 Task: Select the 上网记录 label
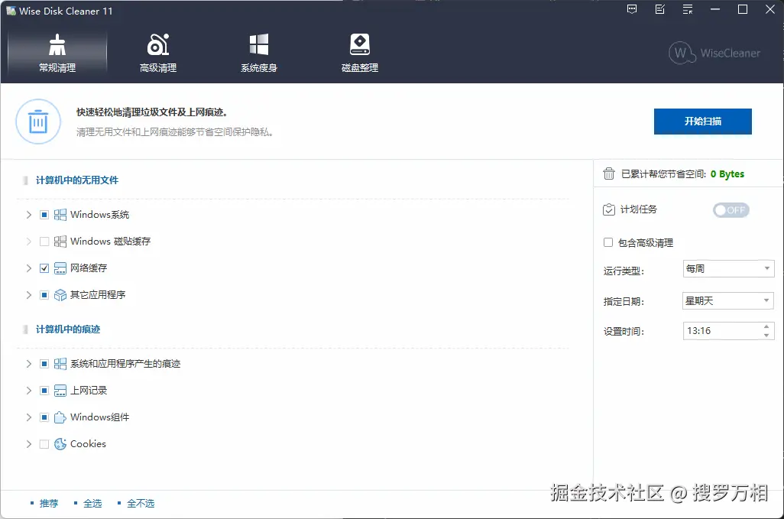[89, 391]
